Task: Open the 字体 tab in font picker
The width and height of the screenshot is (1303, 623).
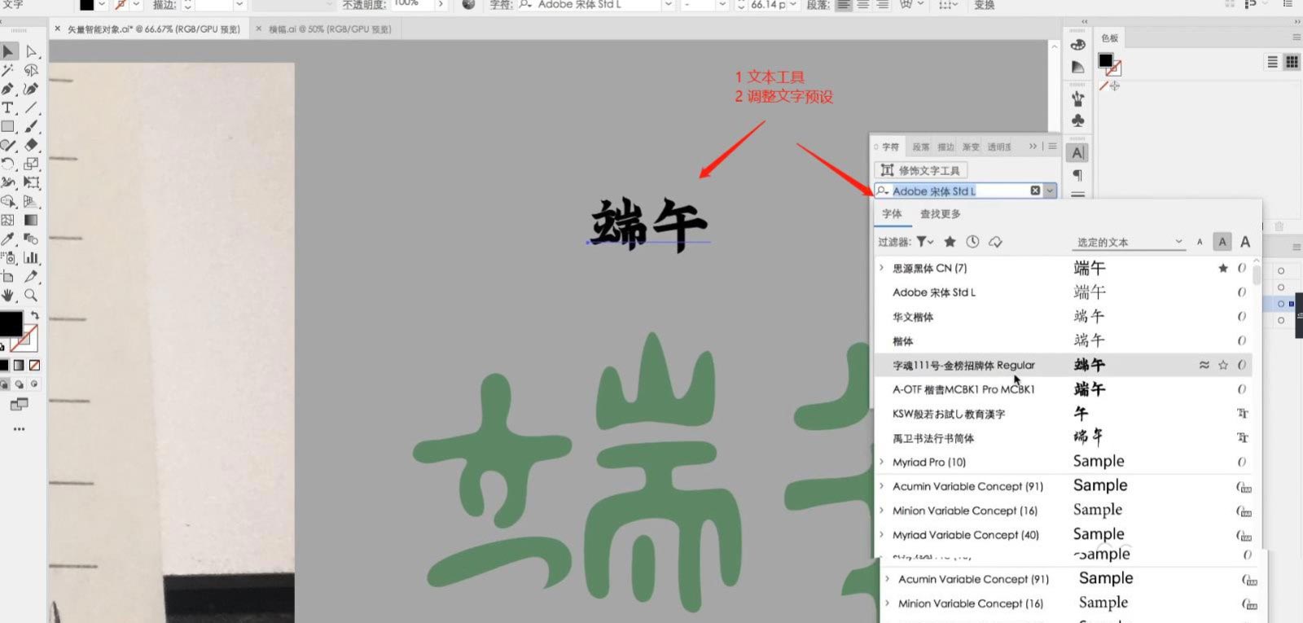Action: pos(892,214)
